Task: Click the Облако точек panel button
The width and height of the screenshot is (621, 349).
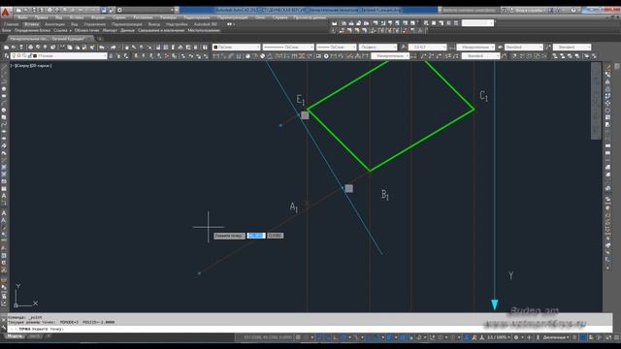Action: tap(86, 30)
